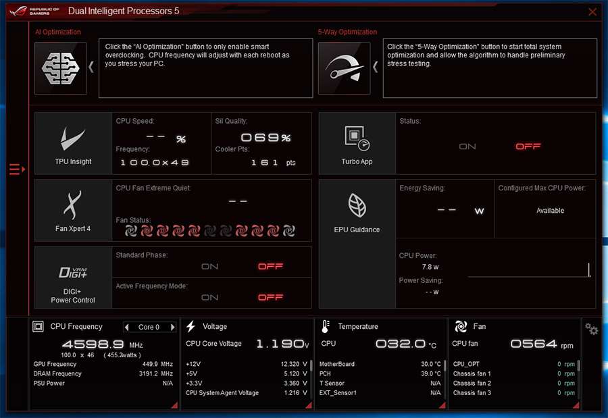This screenshot has width=608, height=418.
Task: Open the EPU Guidance panel
Action: [x=357, y=244]
